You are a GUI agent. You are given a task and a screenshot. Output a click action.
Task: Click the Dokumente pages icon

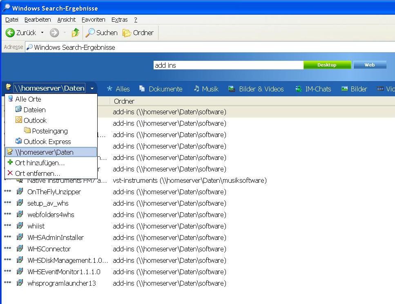[x=142, y=88]
